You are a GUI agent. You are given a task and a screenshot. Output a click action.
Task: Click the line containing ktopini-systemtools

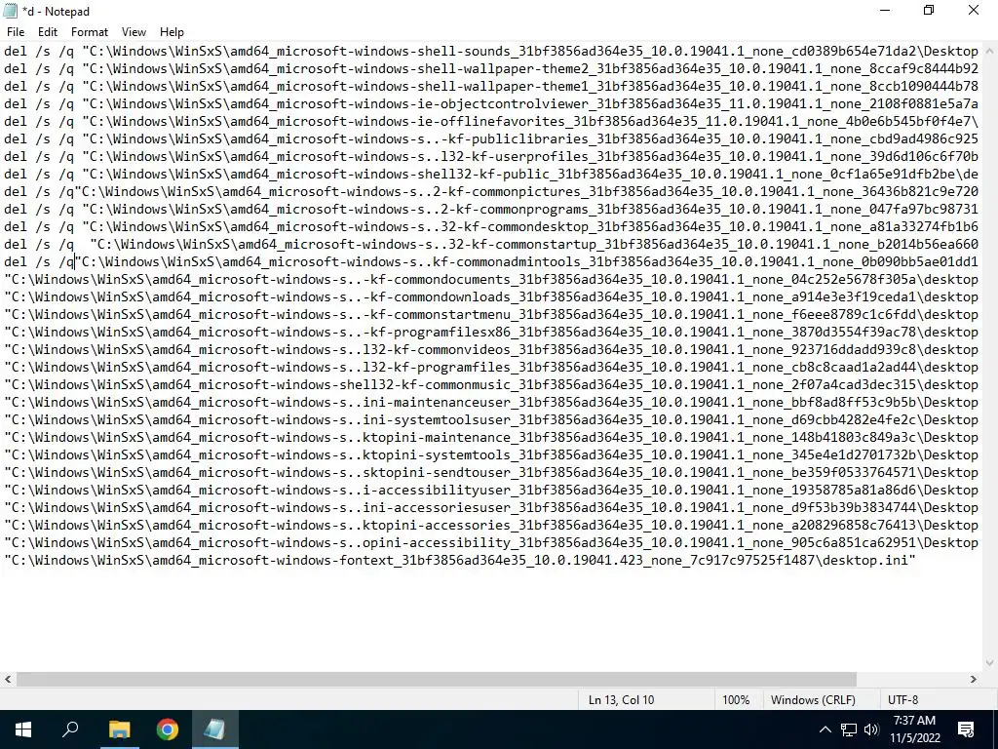[x=491, y=455]
